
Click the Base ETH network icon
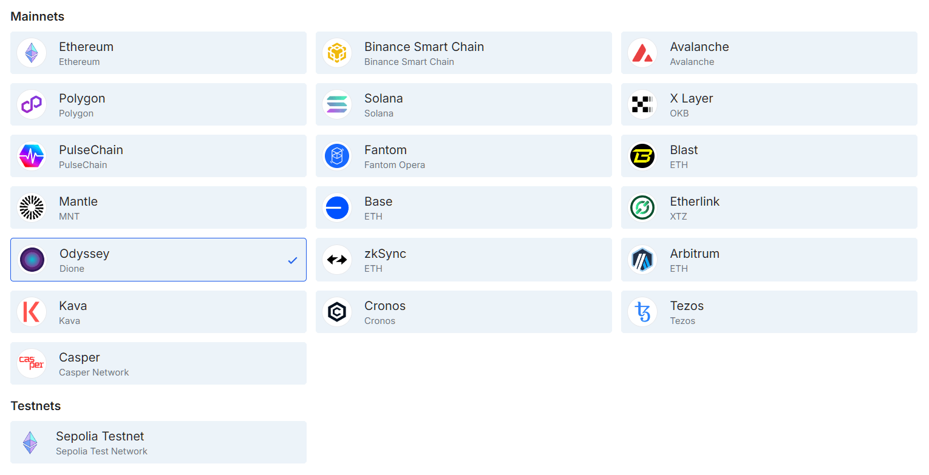(337, 207)
